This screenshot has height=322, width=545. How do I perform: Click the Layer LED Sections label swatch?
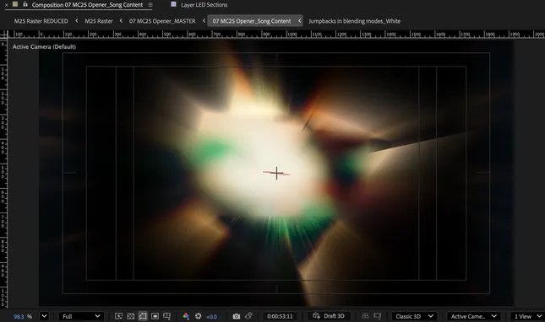click(x=173, y=4)
